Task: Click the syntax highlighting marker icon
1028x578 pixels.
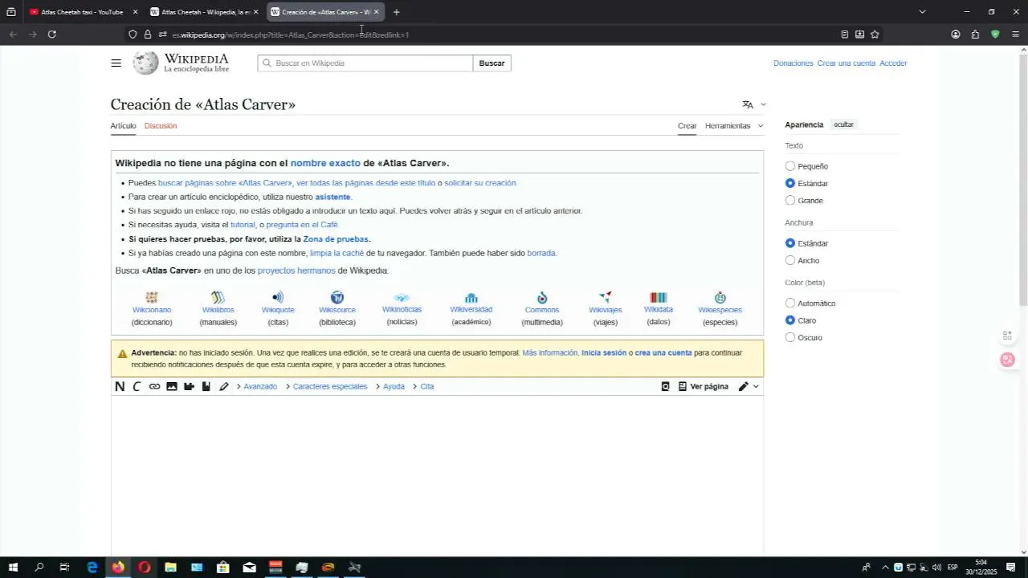Action: 224,386
